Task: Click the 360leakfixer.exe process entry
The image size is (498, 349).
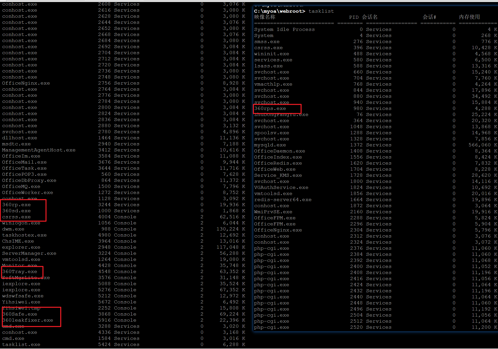Action: pyautogui.click(x=28, y=320)
